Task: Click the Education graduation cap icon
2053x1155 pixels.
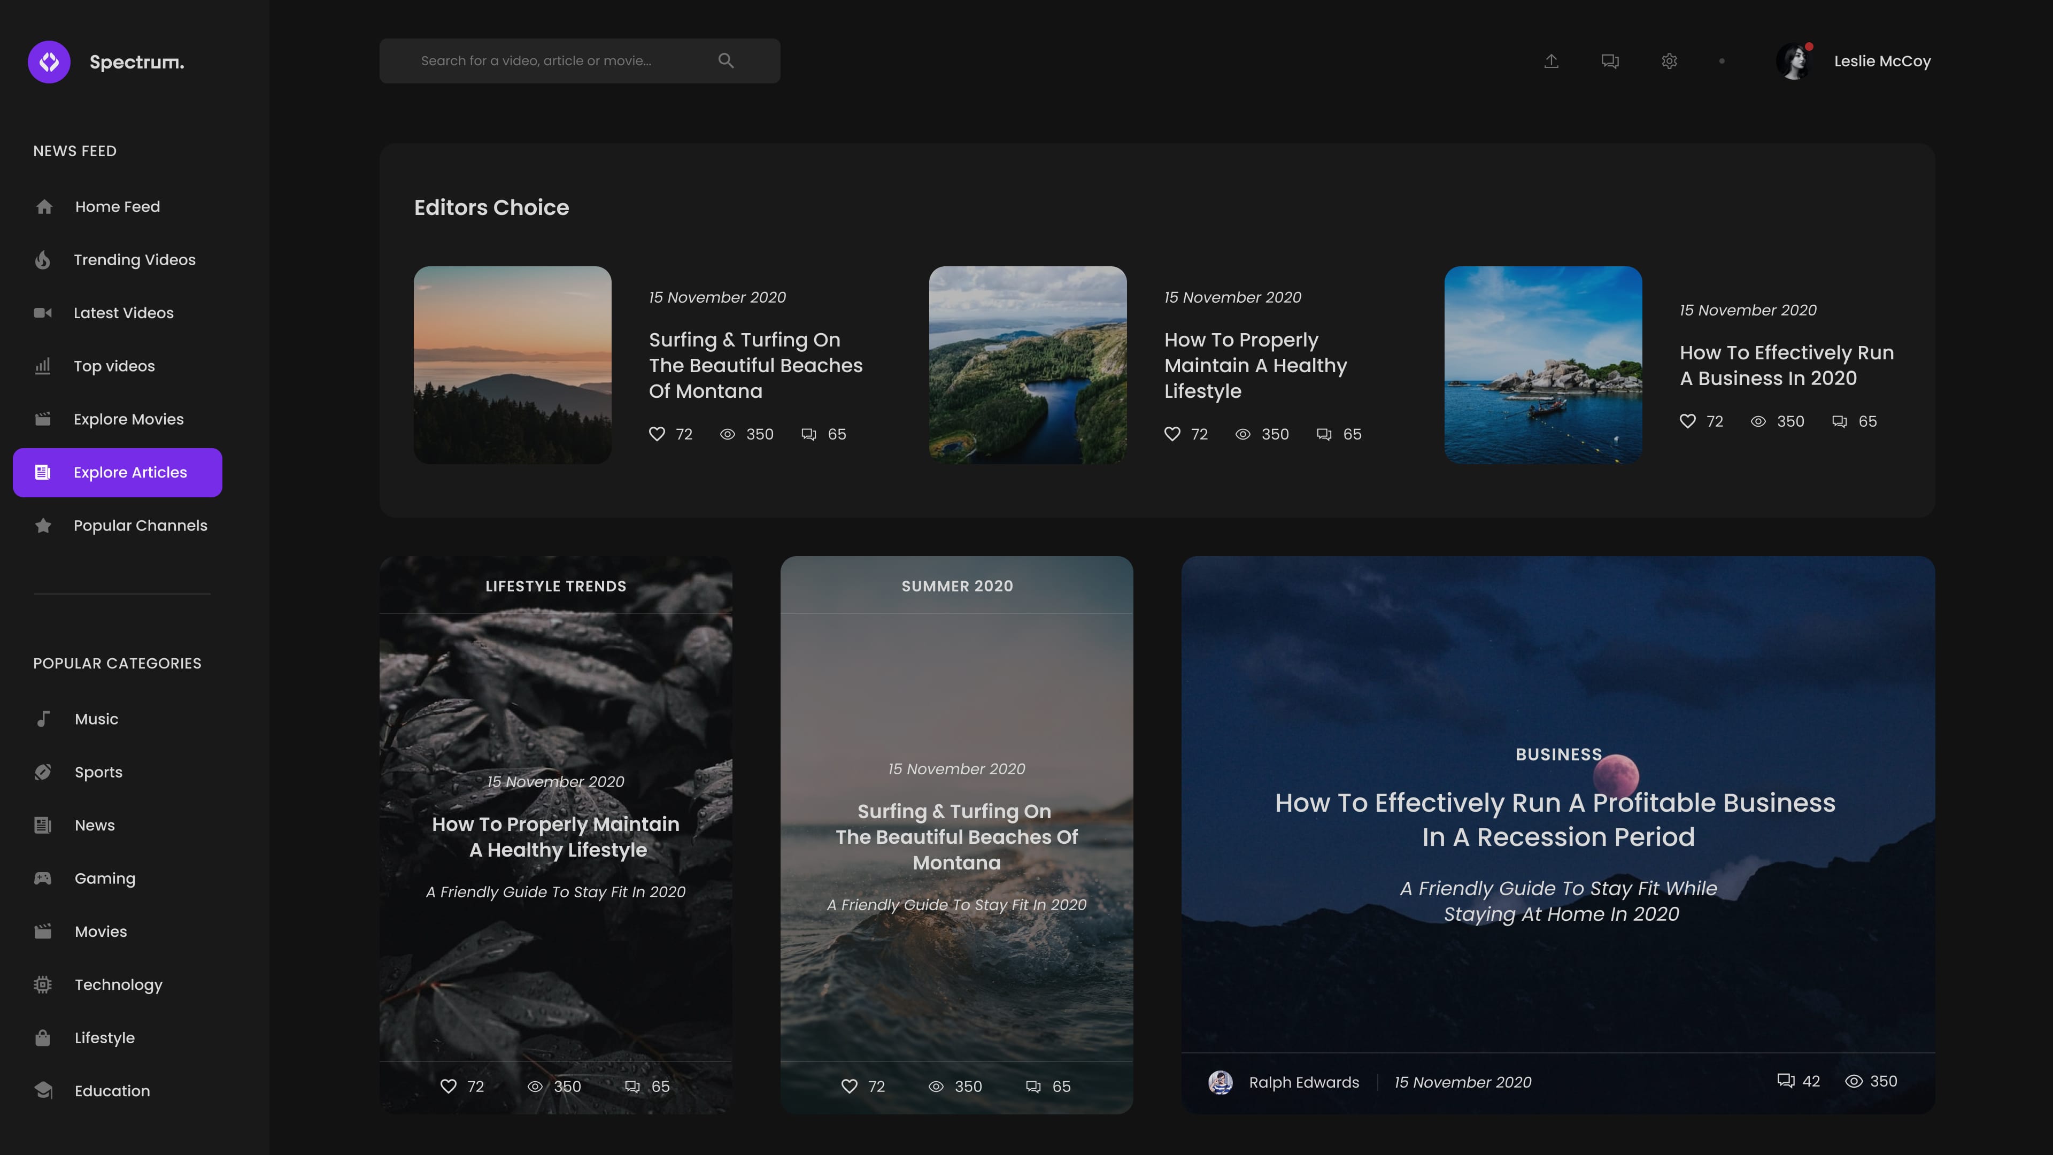Action: (x=43, y=1090)
